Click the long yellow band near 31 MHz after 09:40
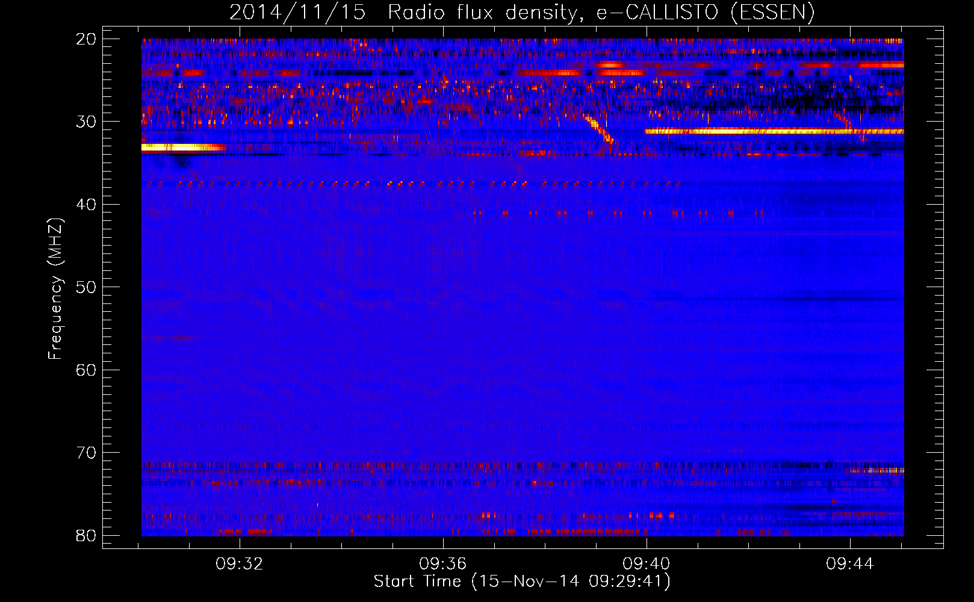 pos(774,131)
